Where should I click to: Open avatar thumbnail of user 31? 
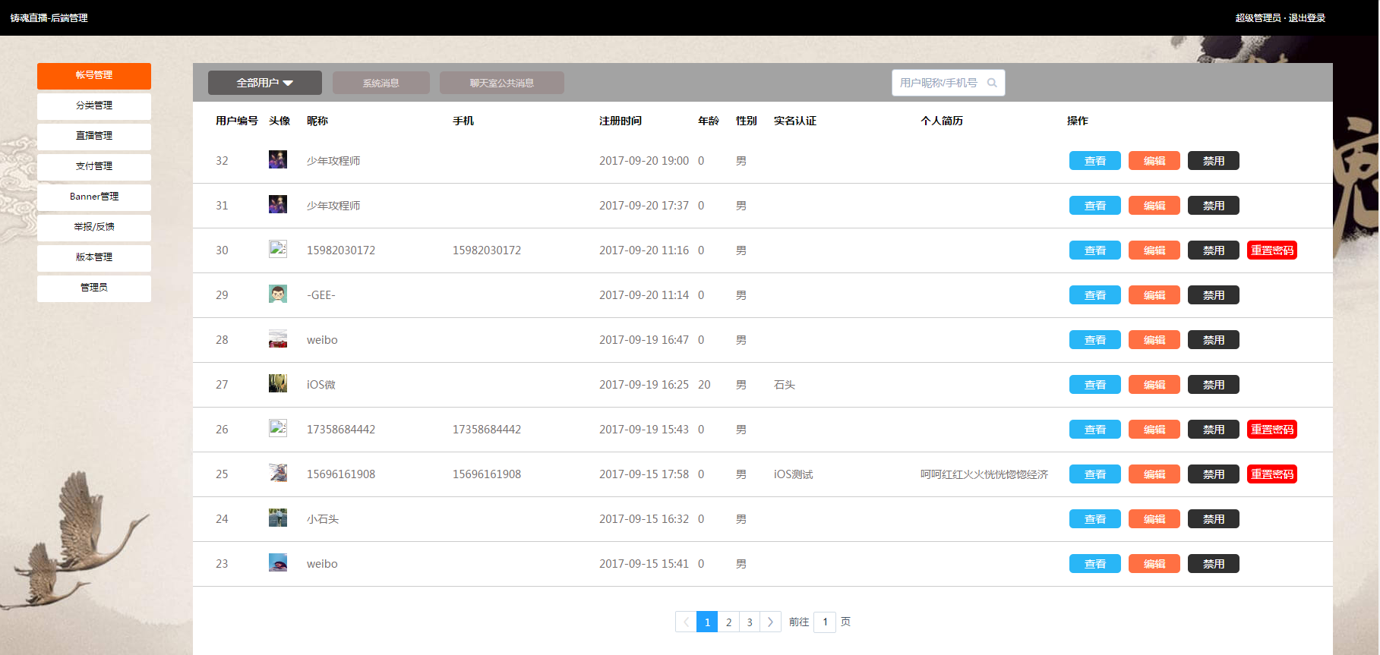278,204
